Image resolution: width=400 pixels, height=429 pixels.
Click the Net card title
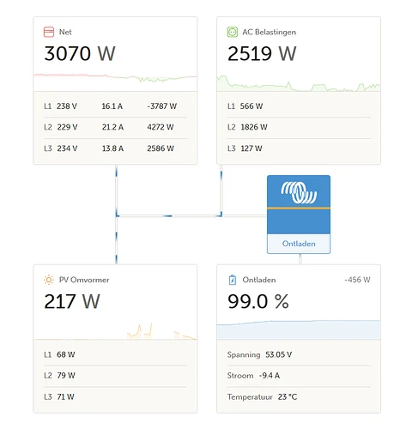click(x=65, y=32)
